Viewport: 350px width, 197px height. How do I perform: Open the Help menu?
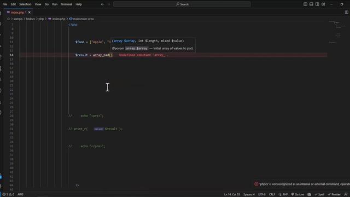79,4
